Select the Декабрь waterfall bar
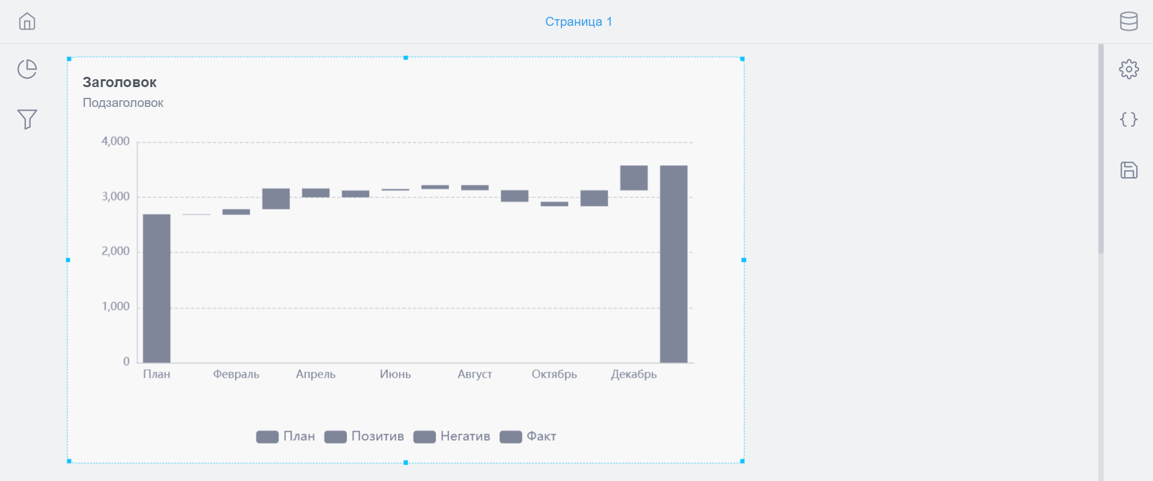This screenshot has height=481, width=1153. (634, 178)
